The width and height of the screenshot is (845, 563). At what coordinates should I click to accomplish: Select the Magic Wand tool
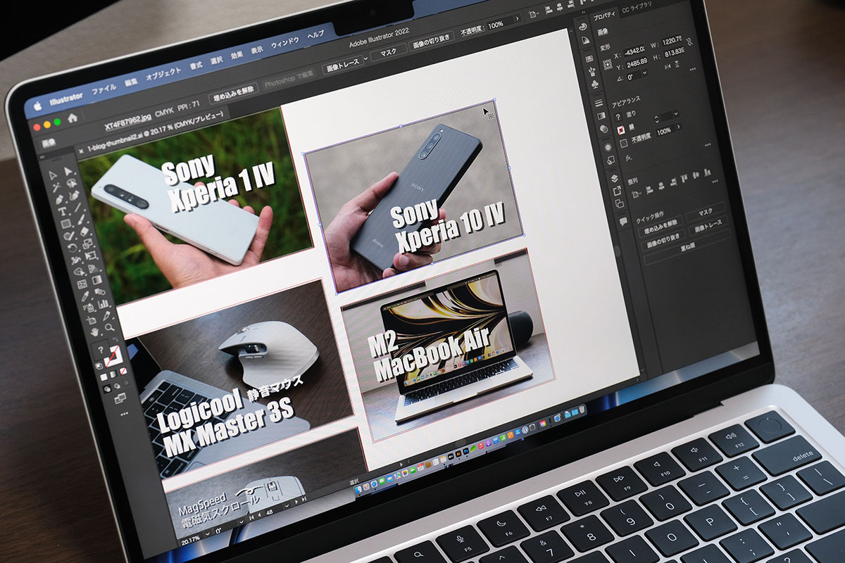tap(56, 187)
